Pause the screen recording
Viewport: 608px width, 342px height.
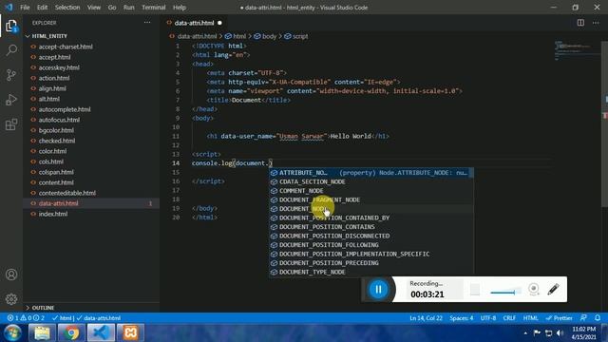(378, 289)
